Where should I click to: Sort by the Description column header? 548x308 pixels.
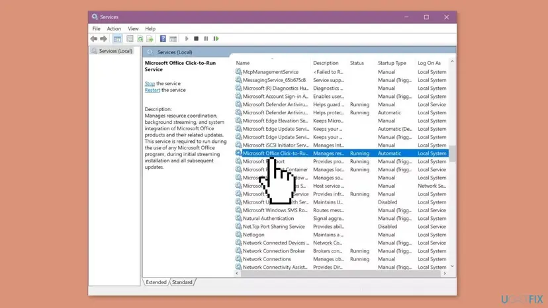tap(326, 63)
